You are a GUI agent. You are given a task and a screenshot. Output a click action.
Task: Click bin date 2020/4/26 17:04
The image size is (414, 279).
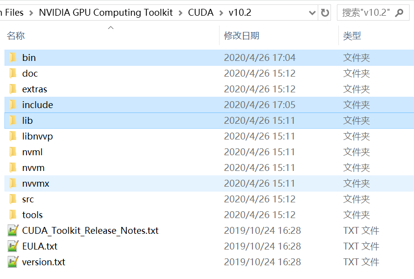[x=260, y=57]
